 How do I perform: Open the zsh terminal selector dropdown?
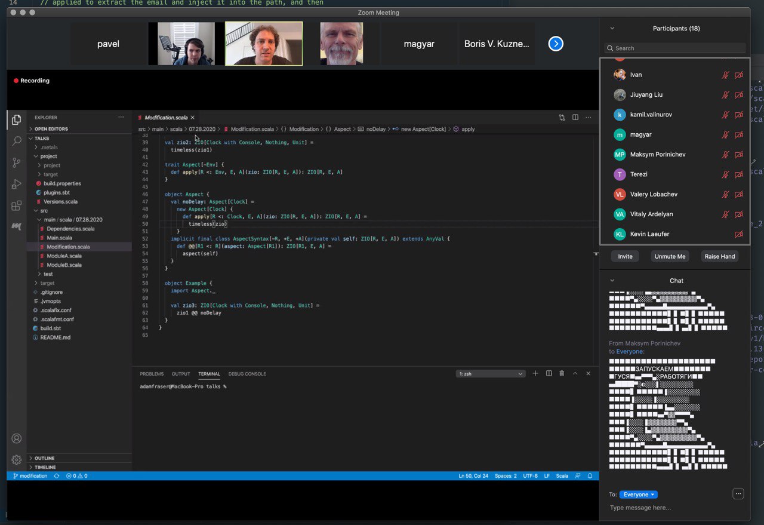tap(491, 374)
